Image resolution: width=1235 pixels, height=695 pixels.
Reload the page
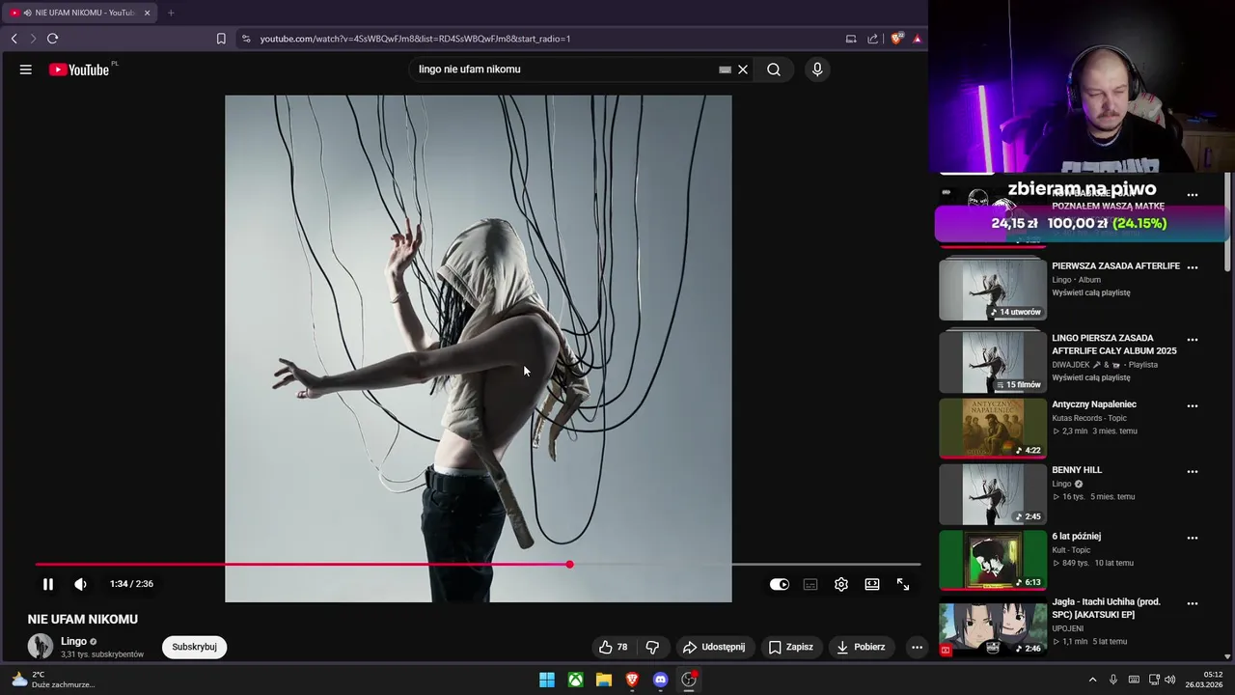[52, 39]
